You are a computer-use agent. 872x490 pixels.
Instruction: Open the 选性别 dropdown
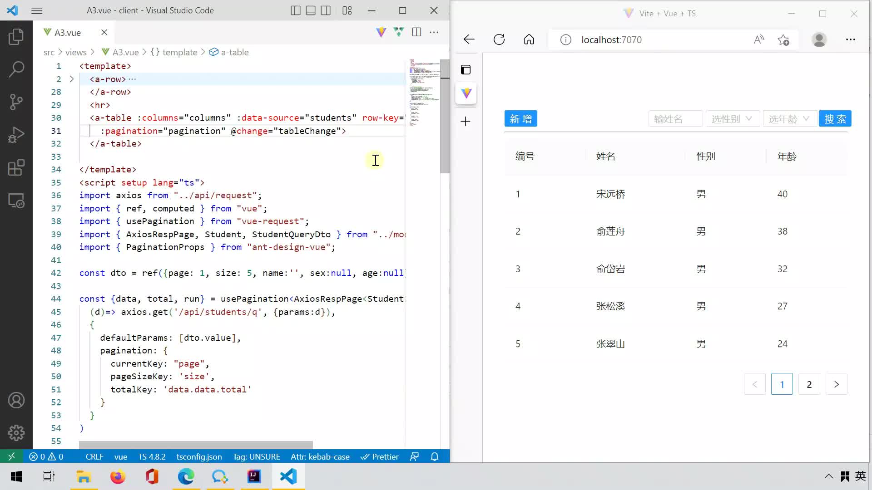click(733, 119)
